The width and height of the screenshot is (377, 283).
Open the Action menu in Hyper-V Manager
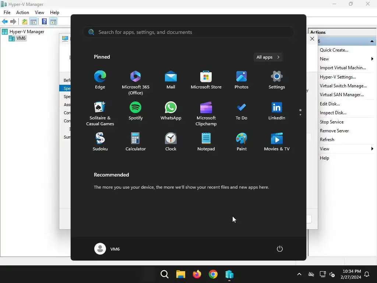pyautogui.click(x=22, y=13)
